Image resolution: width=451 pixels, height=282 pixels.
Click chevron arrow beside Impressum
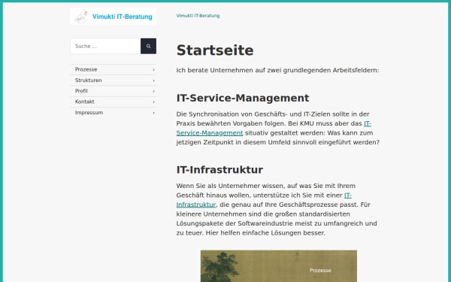click(153, 113)
